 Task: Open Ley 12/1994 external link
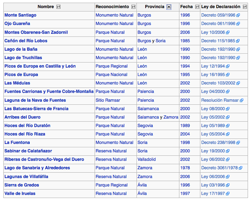click(215, 66)
